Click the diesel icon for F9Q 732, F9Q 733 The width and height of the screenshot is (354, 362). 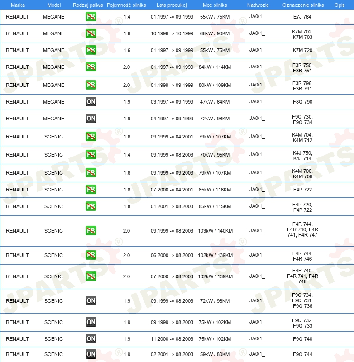91,322
